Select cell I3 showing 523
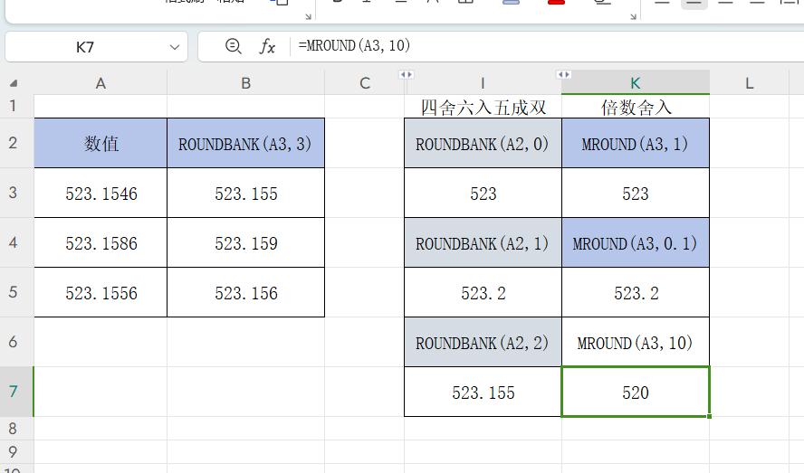This screenshot has width=804, height=473. 483,193
